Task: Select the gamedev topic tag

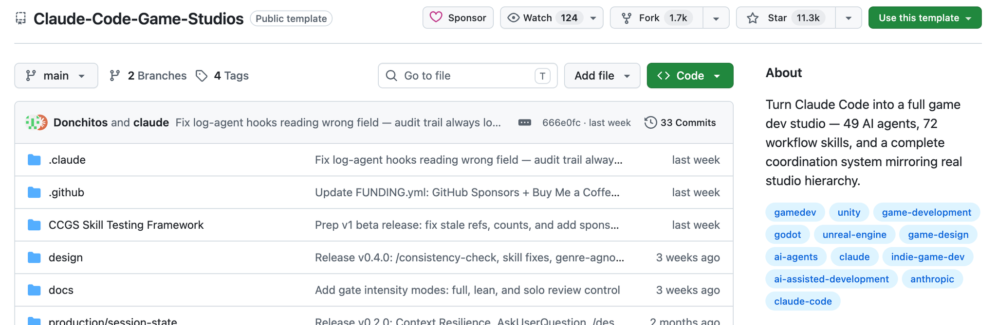Action: pos(795,212)
